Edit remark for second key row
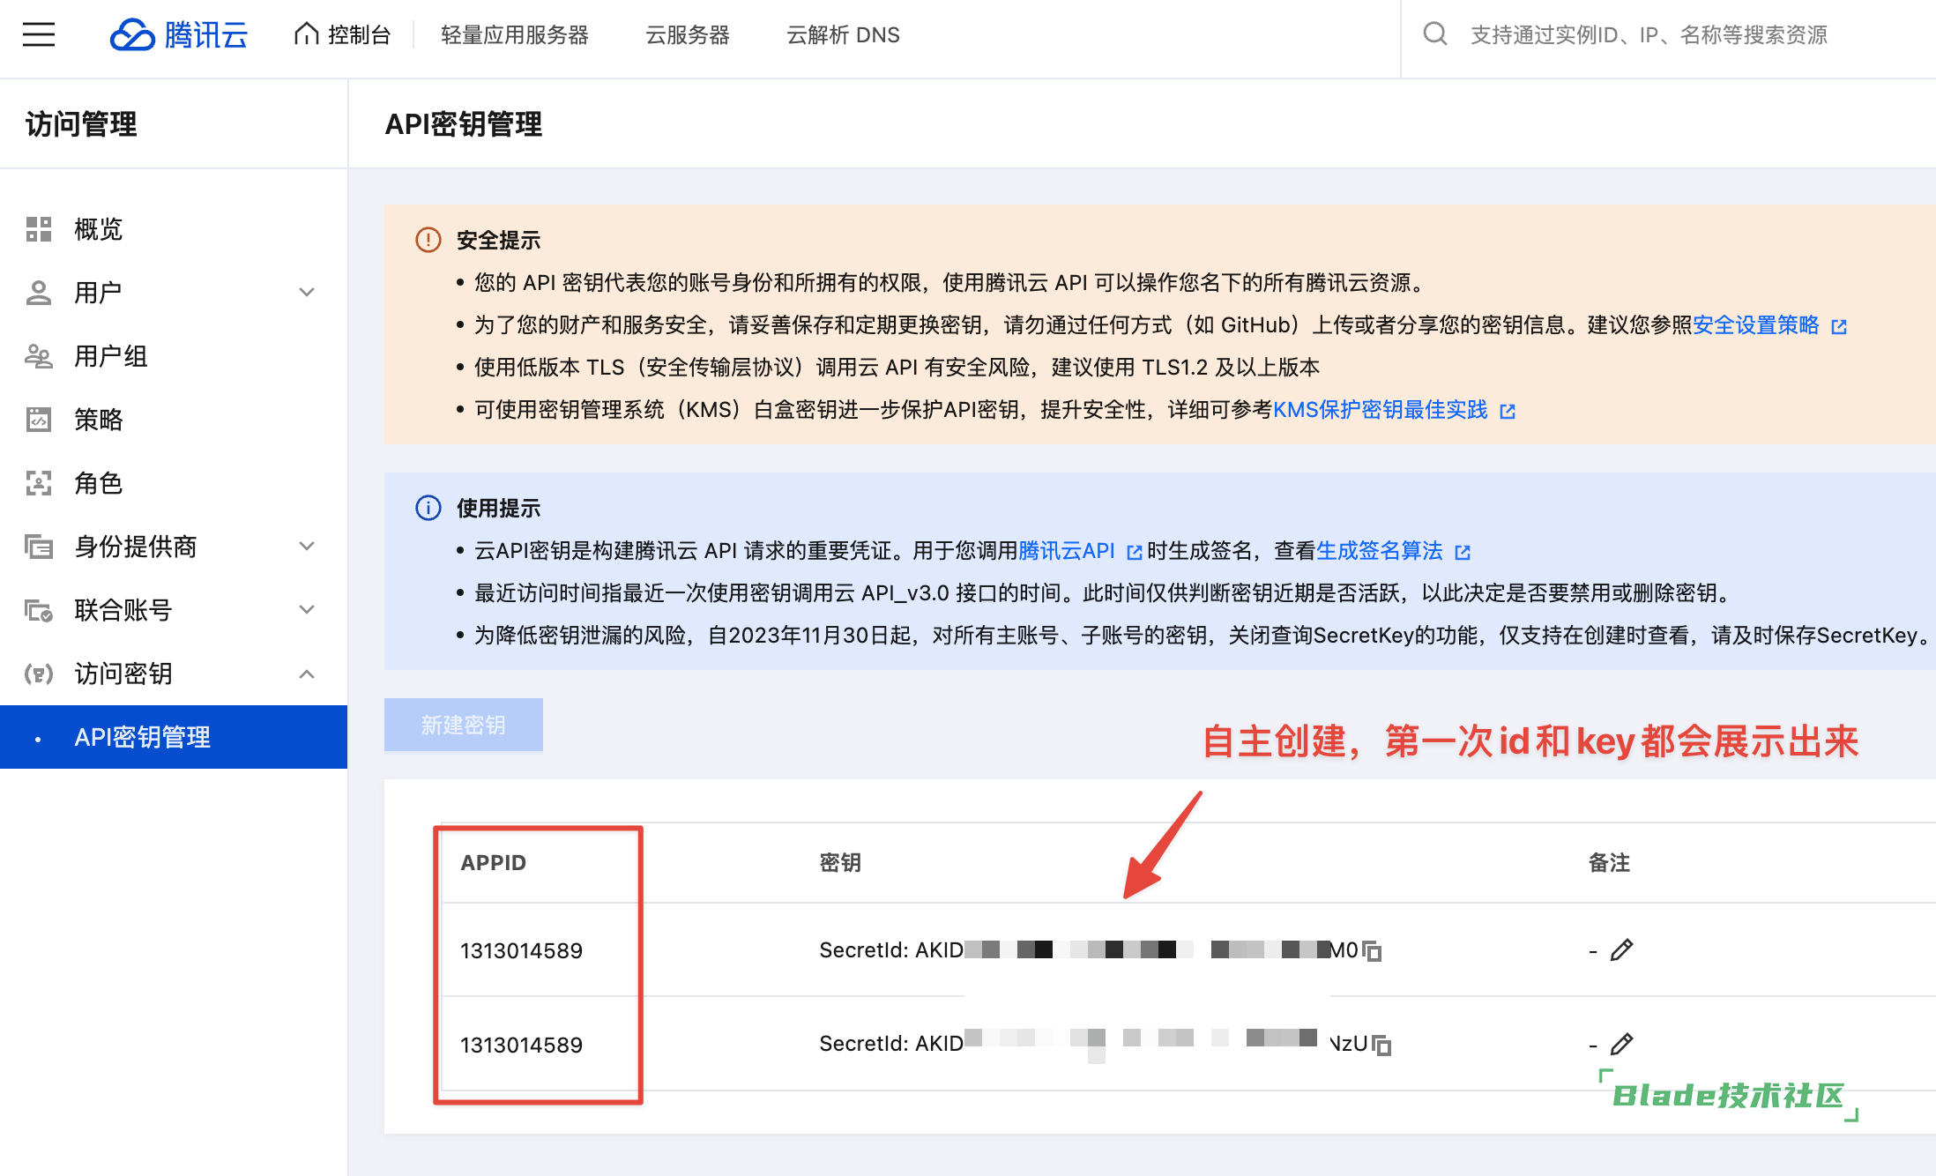The height and width of the screenshot is (1176, 1936). [x=1621, y=1044]
